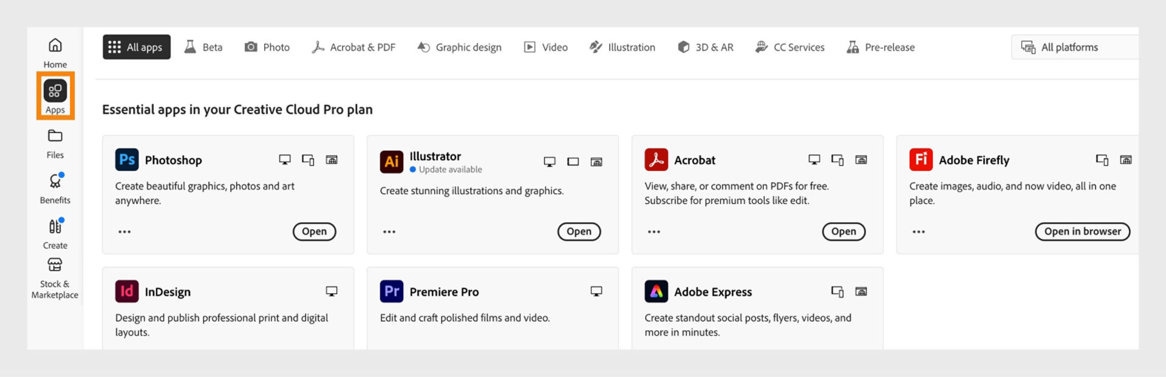Viewport: 1166px width, 377px height.
Task: Click Photoshop's web platform icon
Action: (332, 160)
